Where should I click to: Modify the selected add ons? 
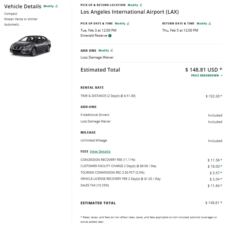[103, 51]
